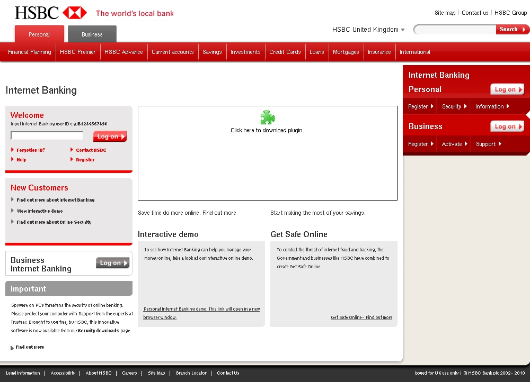The height and width of the screenshot is (382, 530).
Task: Click the Contact HSBC link
Action: [x=91, y=150]
